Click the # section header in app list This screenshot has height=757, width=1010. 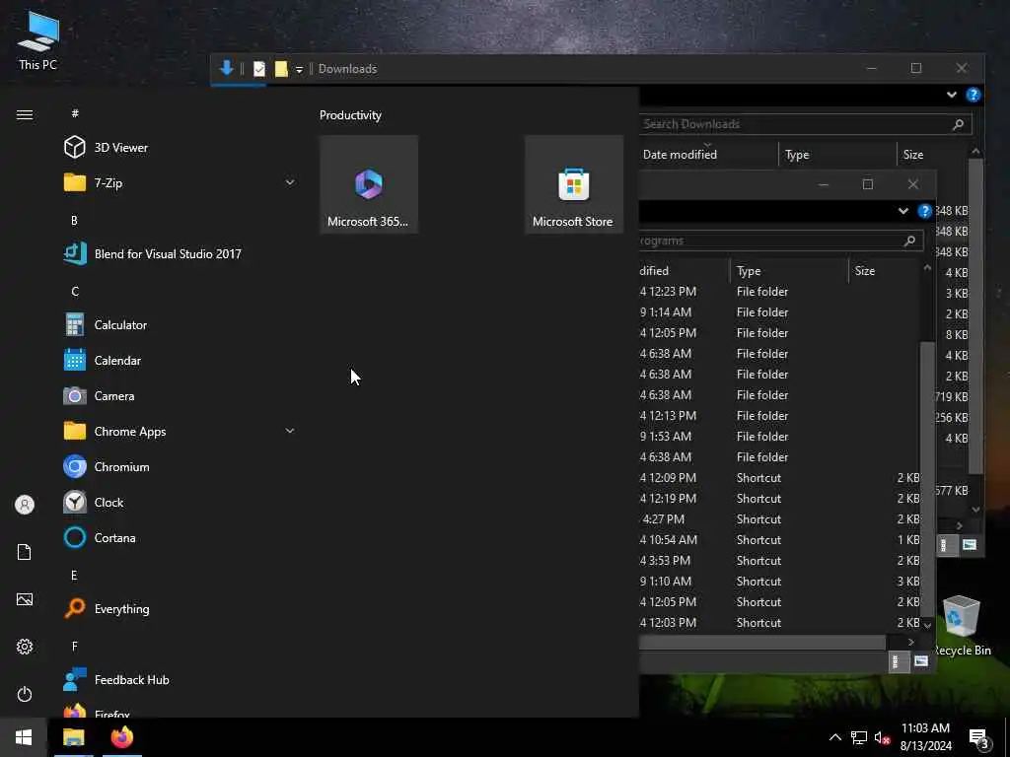pos(75,113)
